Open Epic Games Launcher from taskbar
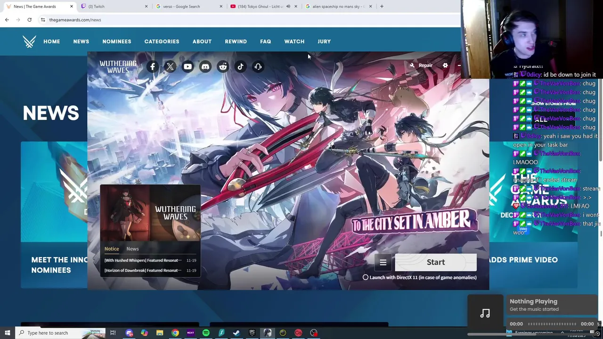Screen dimensions: 603x339 [x=252, y=333]
